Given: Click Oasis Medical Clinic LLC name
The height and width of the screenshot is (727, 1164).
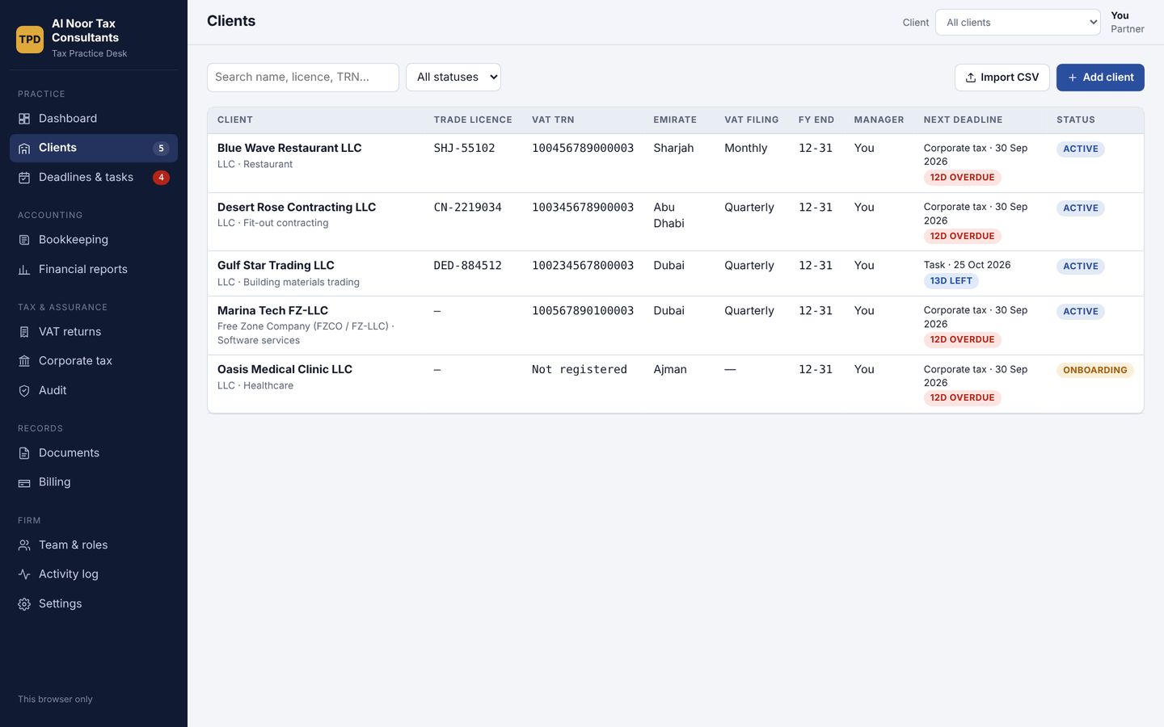Looking at the screenshot, I should (285, 369).
